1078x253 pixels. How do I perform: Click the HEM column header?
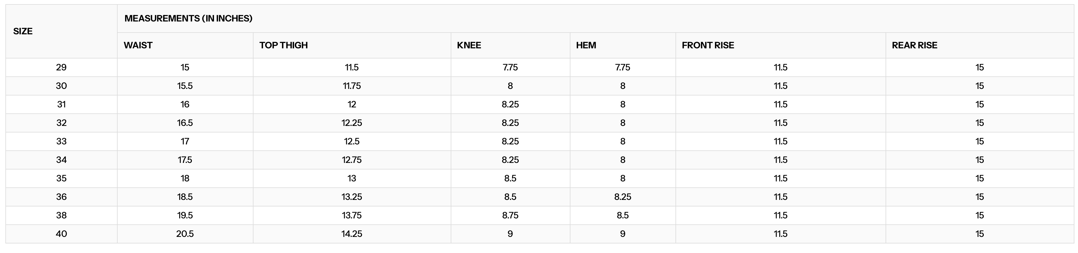tap(586, 45)
